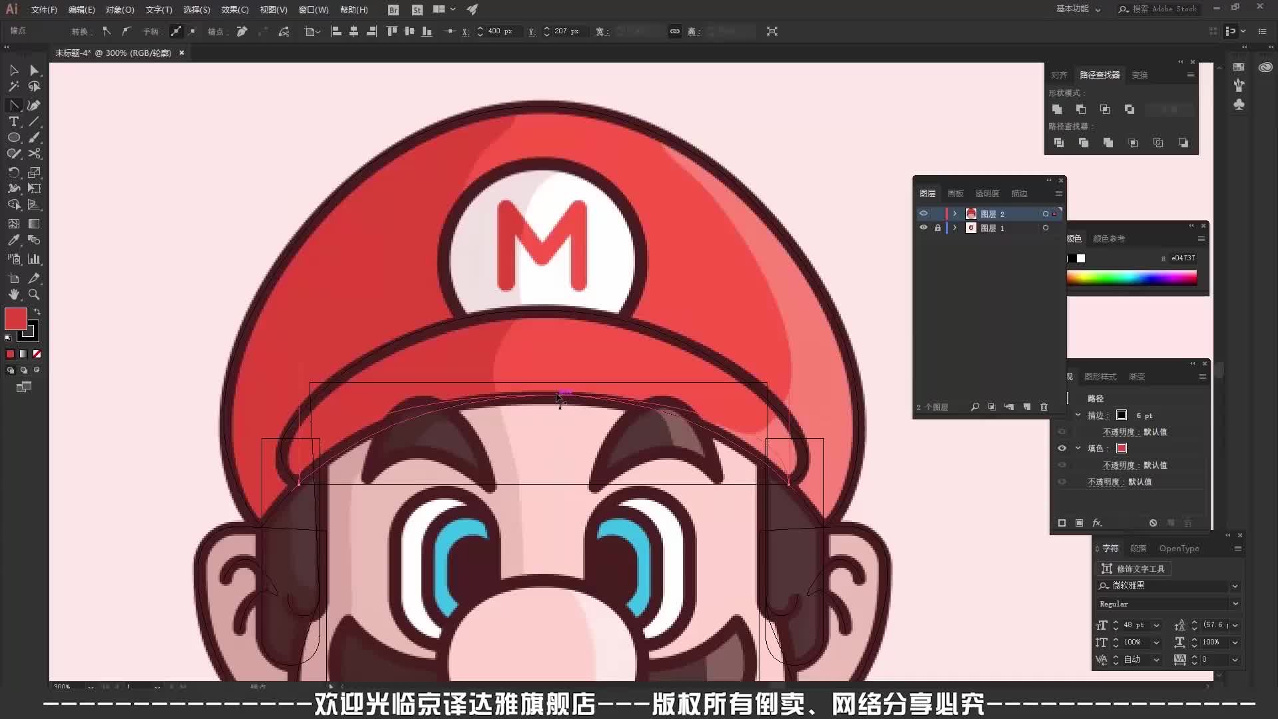Delete selection with Layers trash icon
This screenshot has width=1278, height=719.
(x=1044, y=407)
